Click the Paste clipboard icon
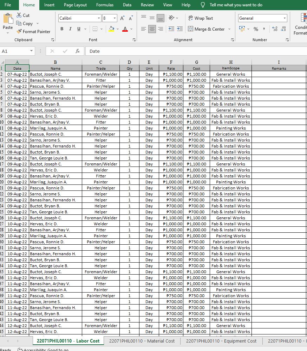This screenshot has width=307, height=351. [x=8, y=18]
